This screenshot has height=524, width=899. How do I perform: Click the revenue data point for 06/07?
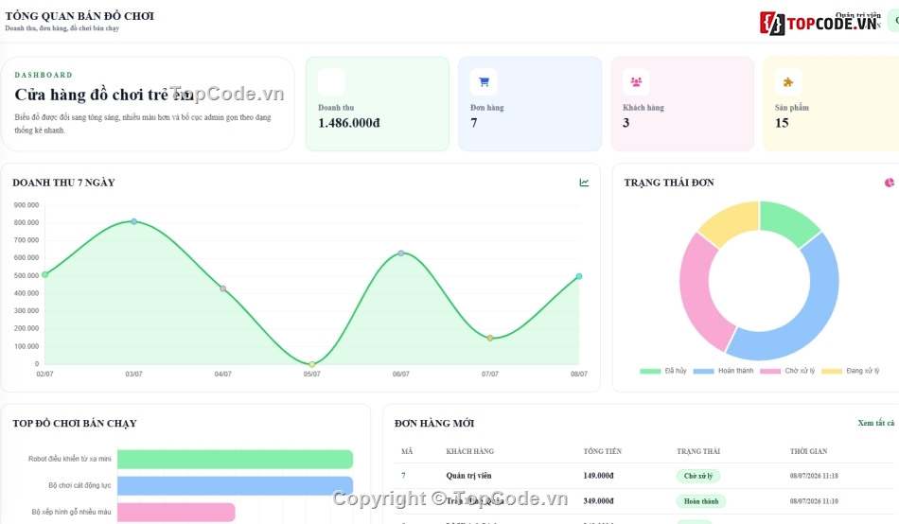(401, 253)
